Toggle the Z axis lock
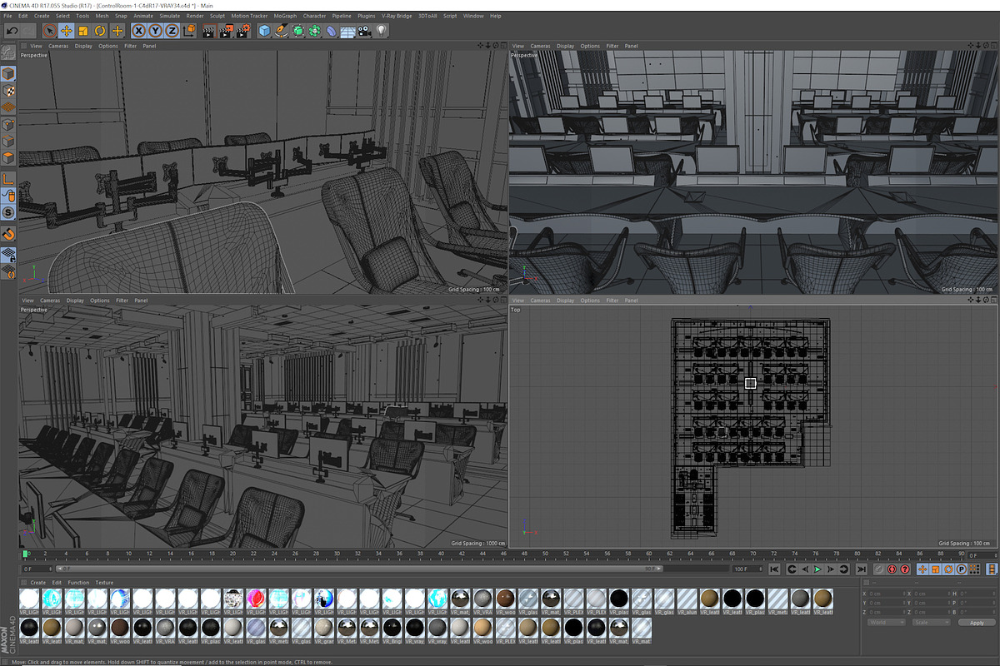This screenshot has height=666, width=1000. tap(172, 31)
